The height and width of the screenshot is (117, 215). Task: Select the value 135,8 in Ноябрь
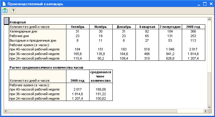(x=100, y=54)
